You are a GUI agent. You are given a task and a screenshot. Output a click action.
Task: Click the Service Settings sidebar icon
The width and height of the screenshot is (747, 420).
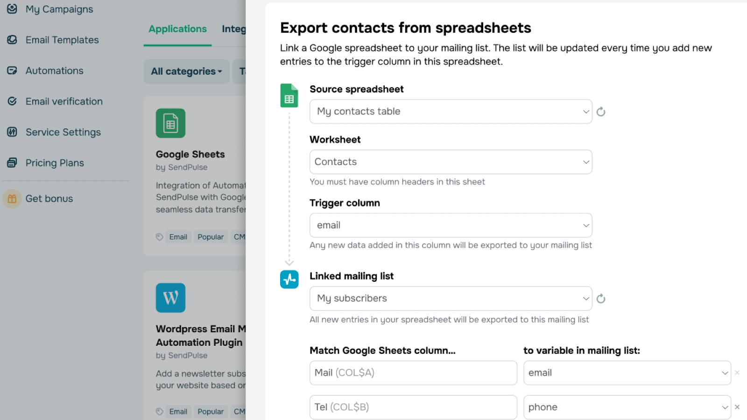(12, 132)
